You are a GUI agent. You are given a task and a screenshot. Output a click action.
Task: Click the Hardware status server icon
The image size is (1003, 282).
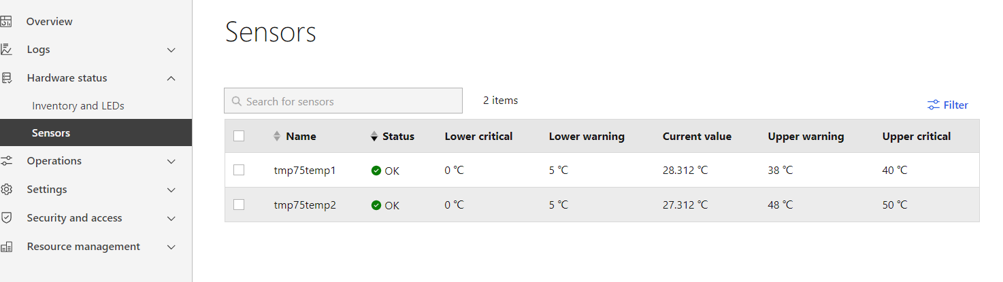[x=6, y=78]
